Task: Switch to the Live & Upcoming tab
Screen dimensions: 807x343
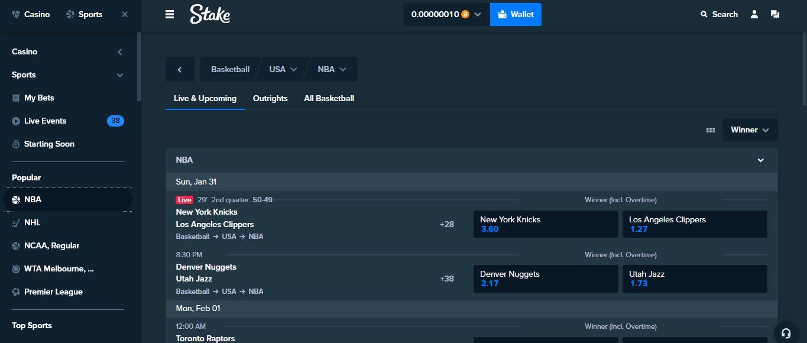Action: 205,98
